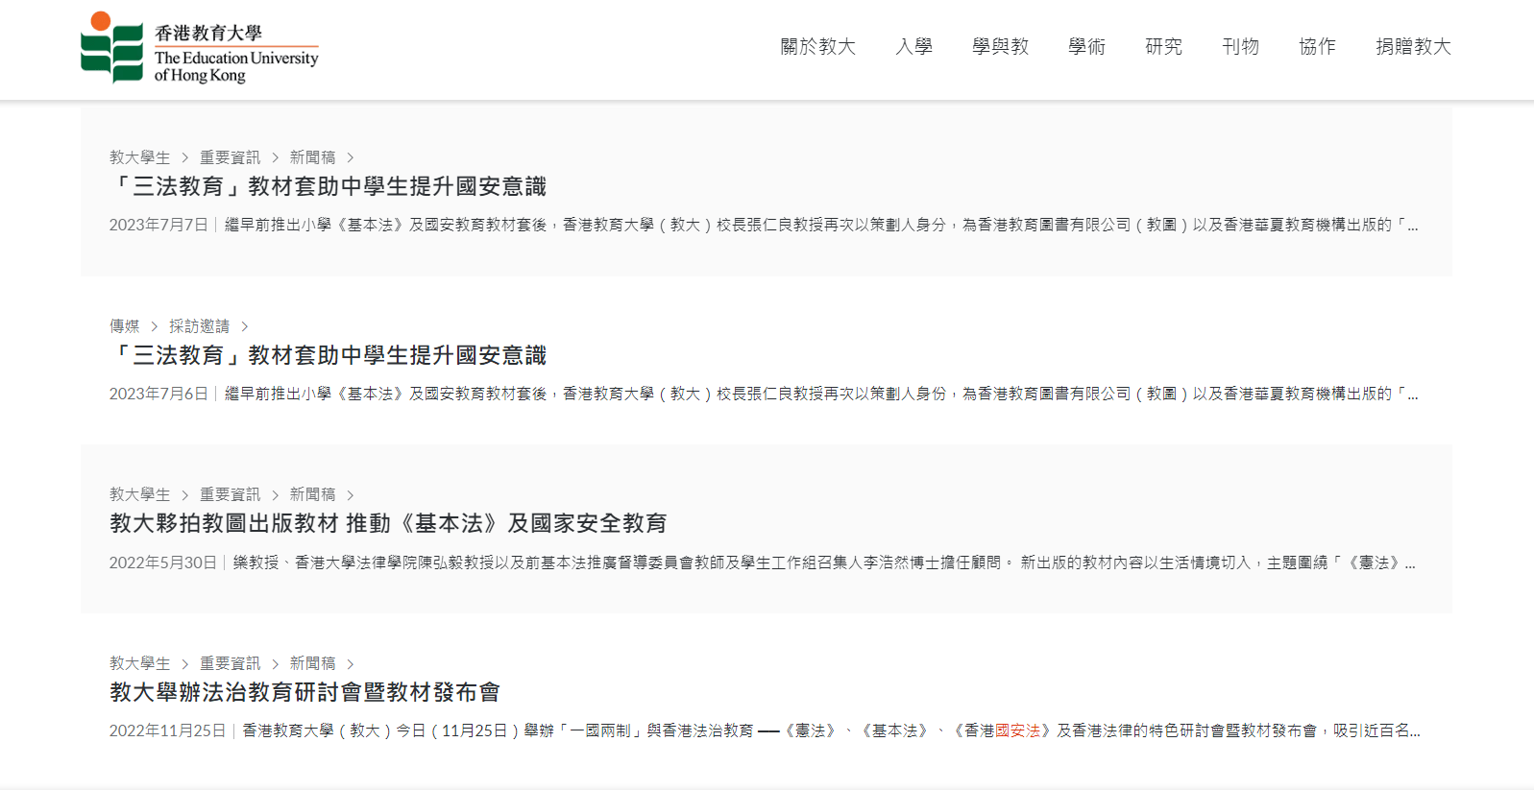Image resolution: width=1534 pixels, height=790 pixels.
Task: Click the date 2022年5月30日
Action: tap(163, 563)
